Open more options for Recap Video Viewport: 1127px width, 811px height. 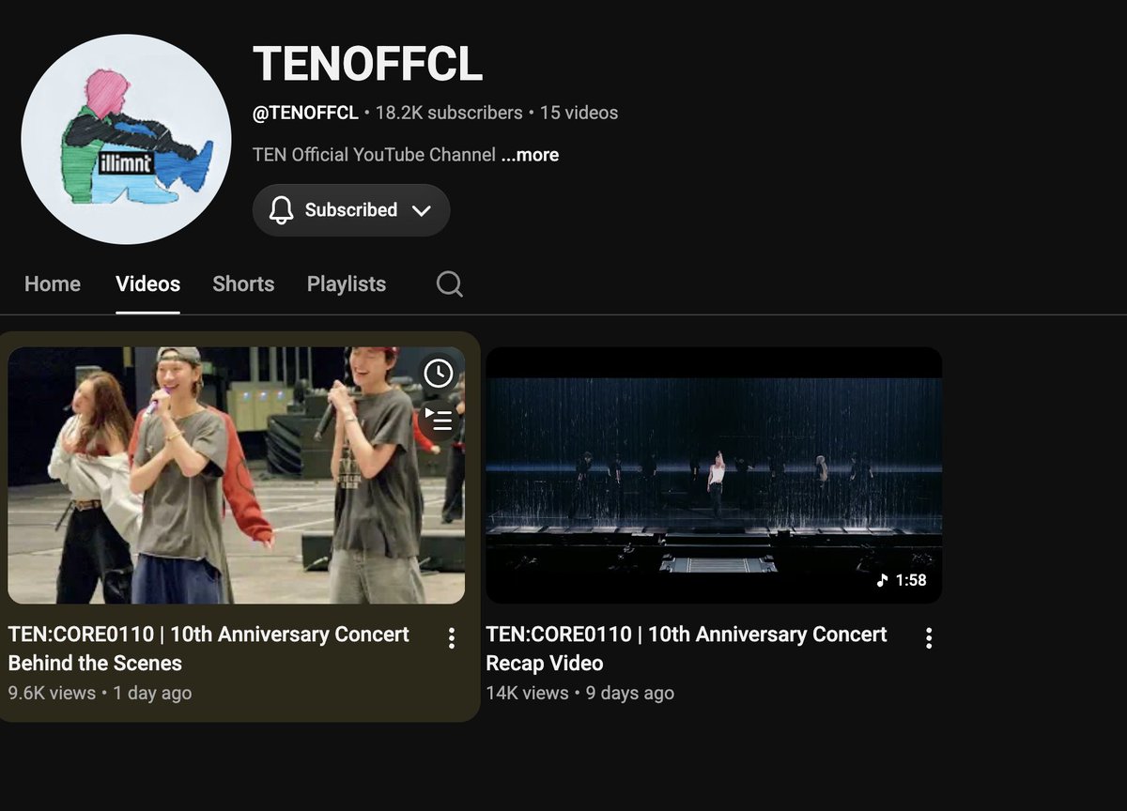[x=929, y=638]
